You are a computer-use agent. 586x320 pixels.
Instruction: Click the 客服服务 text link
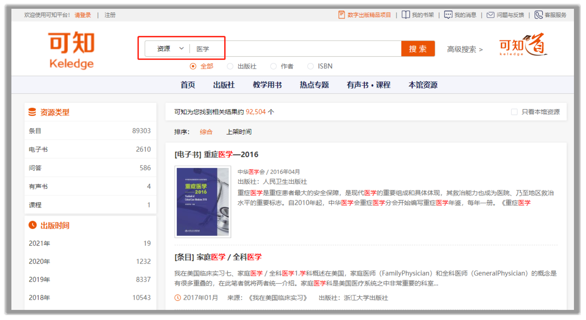pos(556,15)
